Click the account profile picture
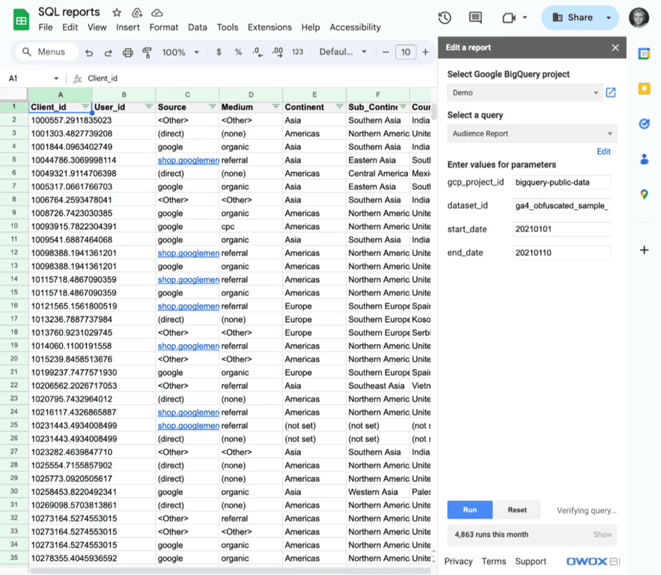 [639, 18]
